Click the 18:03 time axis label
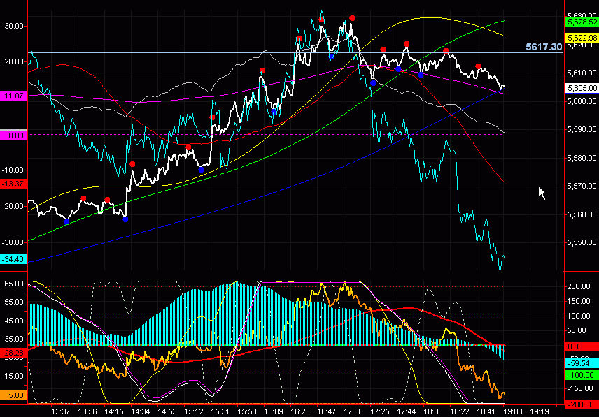This screenshot has height=417, width=599. click(433, 411)
